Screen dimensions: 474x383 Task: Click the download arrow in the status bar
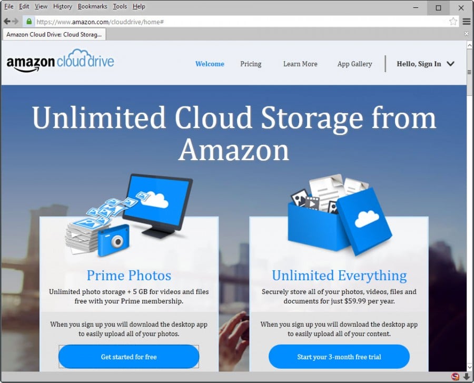pos(466,377)
